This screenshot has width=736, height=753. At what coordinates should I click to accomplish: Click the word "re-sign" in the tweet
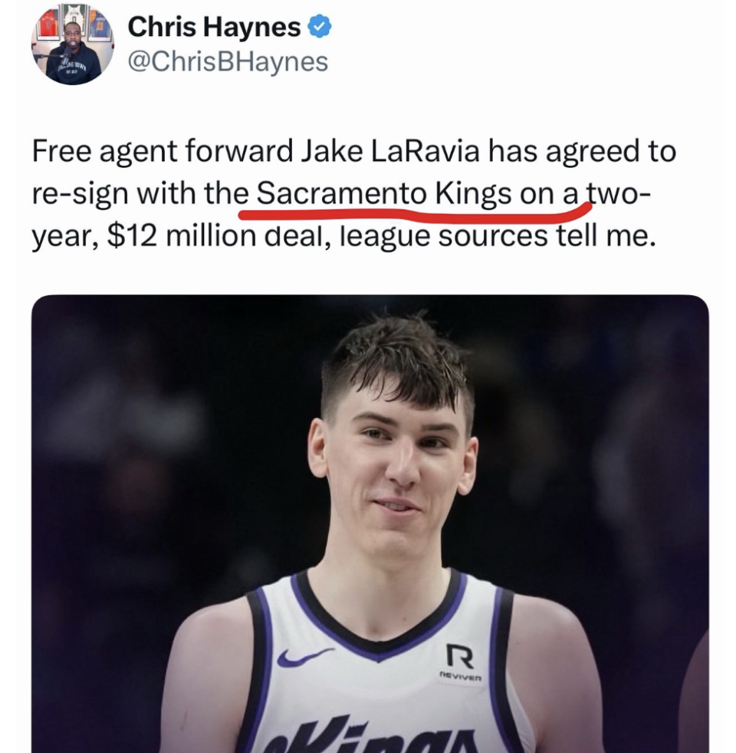coord(80,195)
